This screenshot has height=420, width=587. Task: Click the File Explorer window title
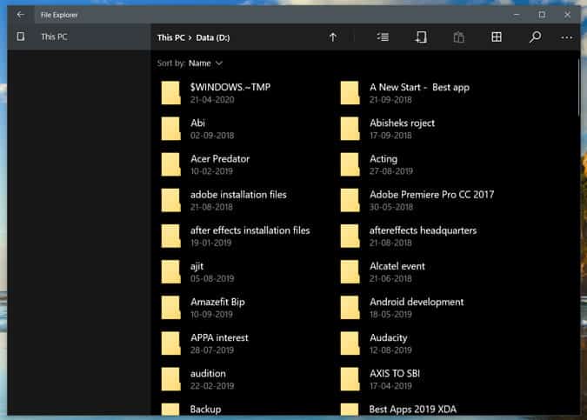pos(59,15)
